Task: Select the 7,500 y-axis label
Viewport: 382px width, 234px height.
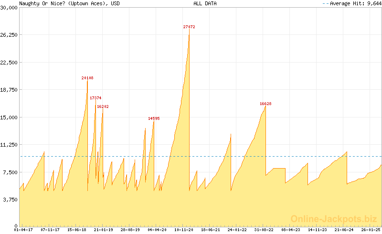Action: (11, 172)
